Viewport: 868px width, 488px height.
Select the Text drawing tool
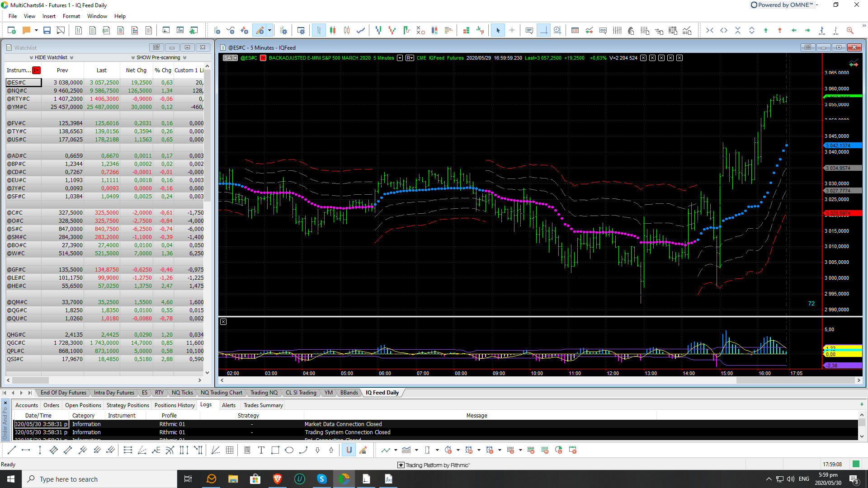click(x=261, y=450)
